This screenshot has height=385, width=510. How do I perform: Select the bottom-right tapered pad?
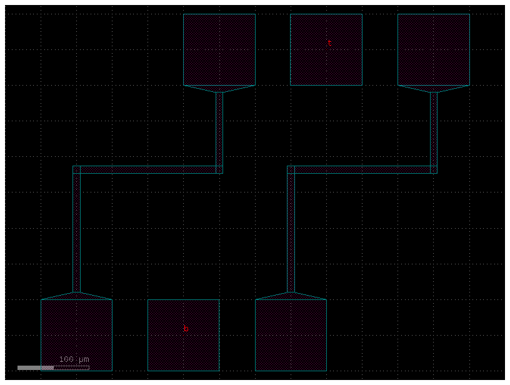click(291, 334)
